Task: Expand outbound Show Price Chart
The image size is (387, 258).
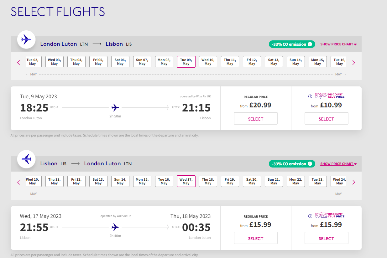Action: [338, 44]
